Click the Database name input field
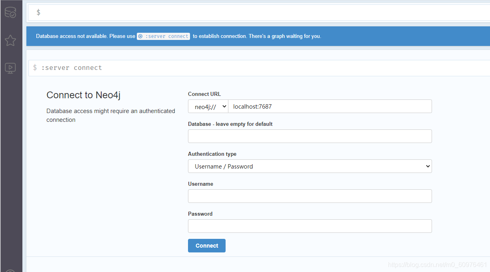 click(310, 136)
